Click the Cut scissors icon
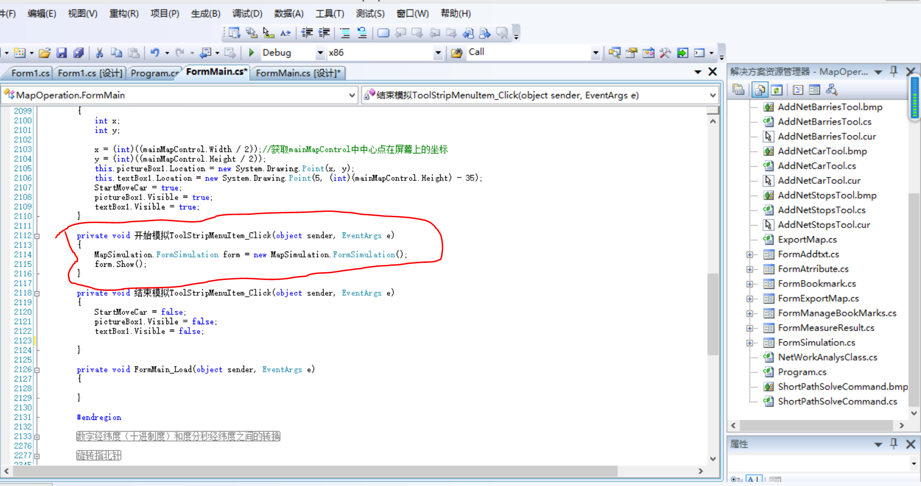Viewport: 921px width, 486px height. click(100, 52)
